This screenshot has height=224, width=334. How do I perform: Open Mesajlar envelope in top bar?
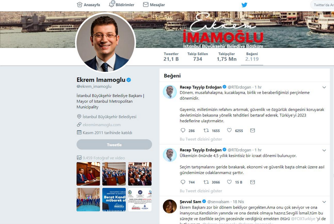coord(146,5)
